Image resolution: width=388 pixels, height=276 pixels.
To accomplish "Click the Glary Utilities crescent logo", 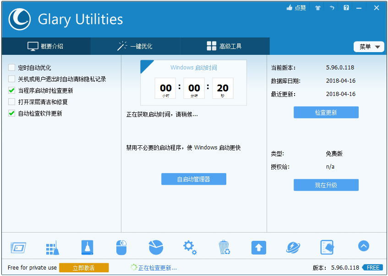I will [20, 19].
